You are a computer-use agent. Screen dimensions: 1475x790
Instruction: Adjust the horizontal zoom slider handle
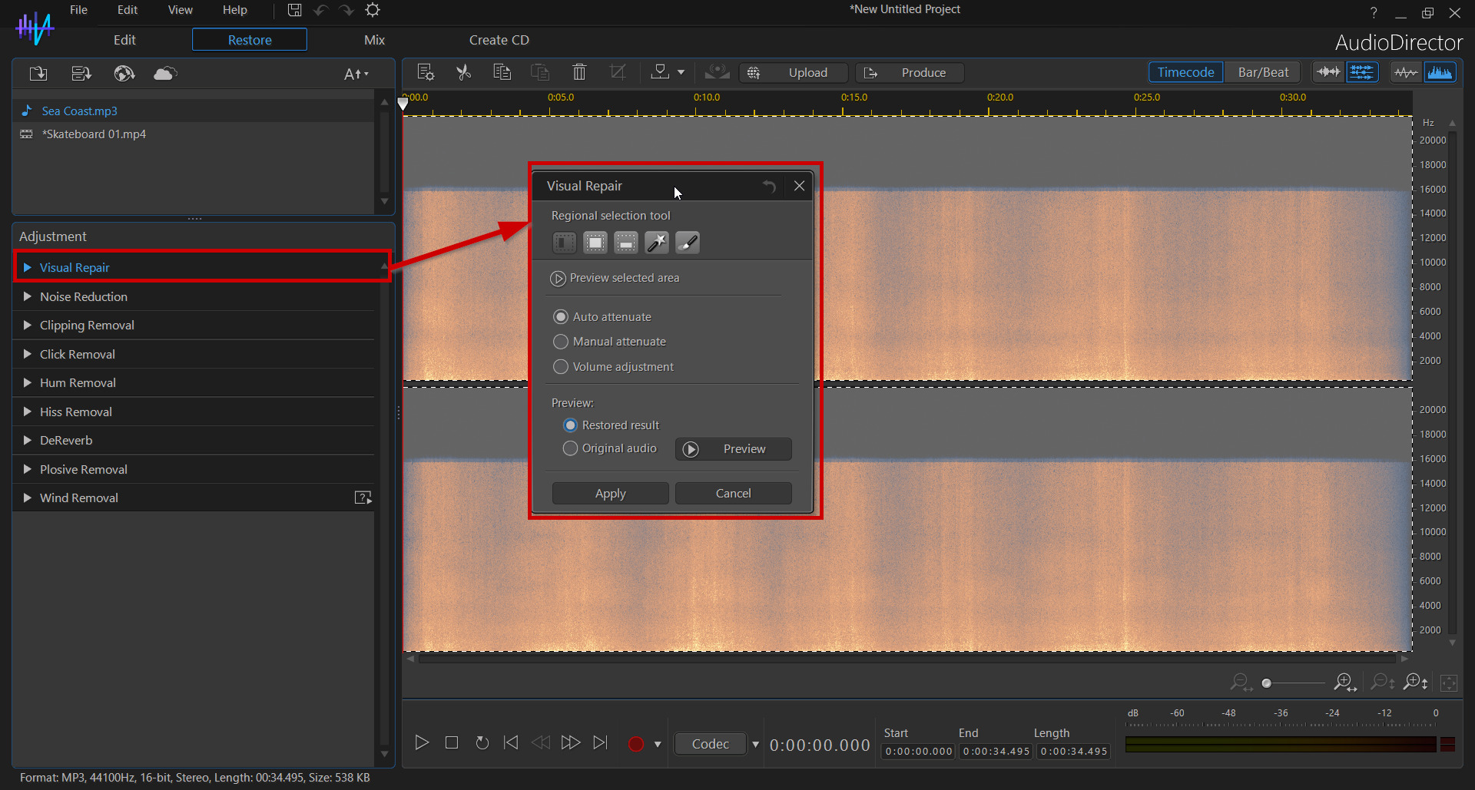pos(1266,683)
